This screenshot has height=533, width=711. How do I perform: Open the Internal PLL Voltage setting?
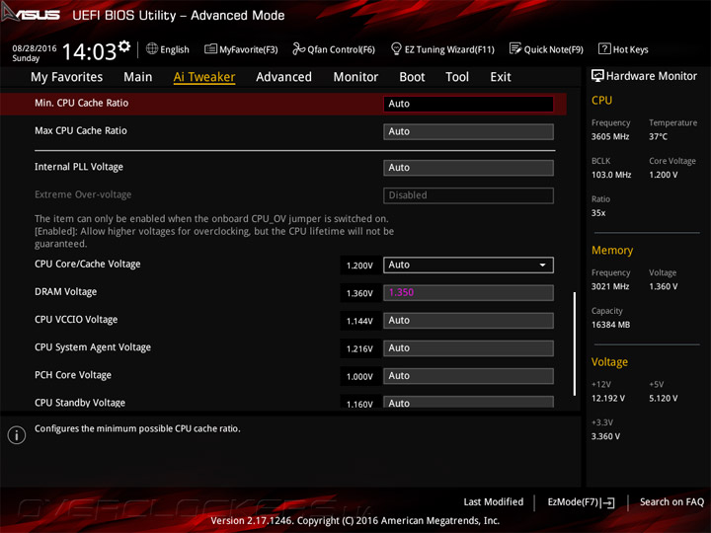468,168
